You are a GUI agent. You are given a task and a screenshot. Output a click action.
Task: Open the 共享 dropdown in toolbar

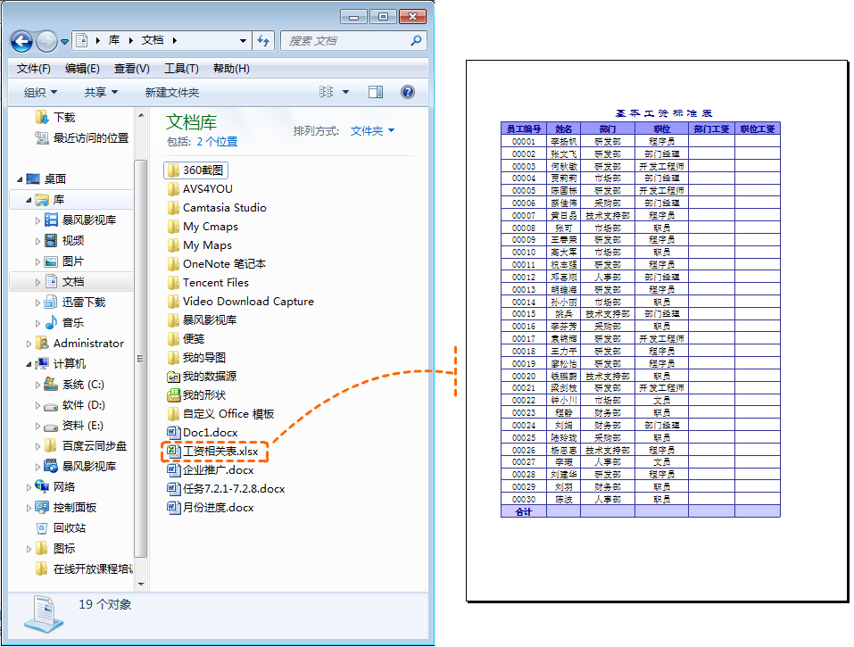102,93
